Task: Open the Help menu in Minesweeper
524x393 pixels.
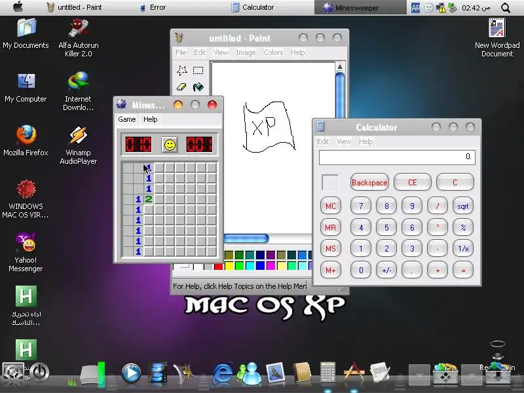Action: pos(151,119)
